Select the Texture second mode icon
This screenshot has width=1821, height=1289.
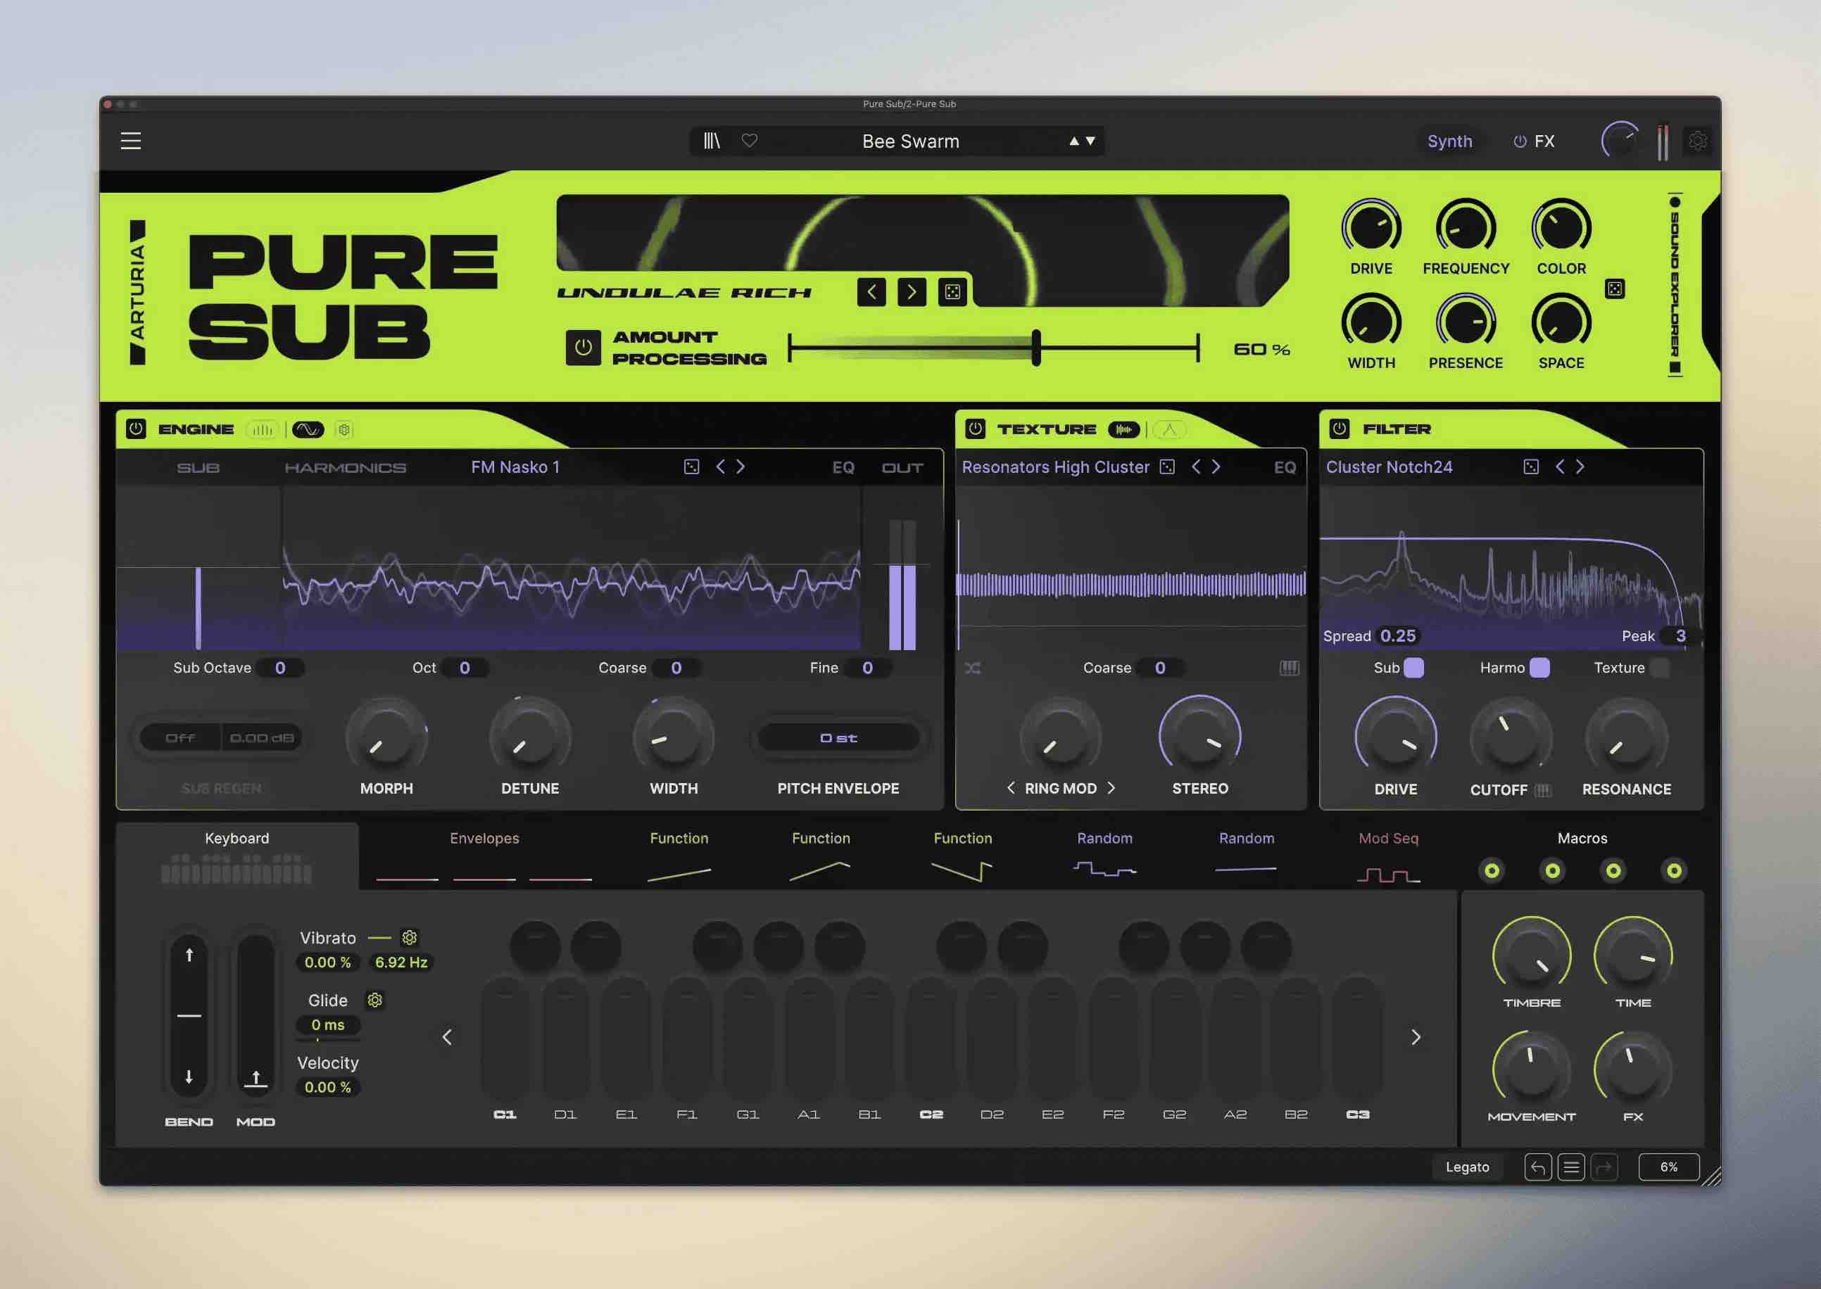pos(1169,429)
